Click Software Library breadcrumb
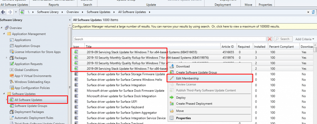This screenshot has height=124, width=317. pyautogui.click(x=48, y=12)
